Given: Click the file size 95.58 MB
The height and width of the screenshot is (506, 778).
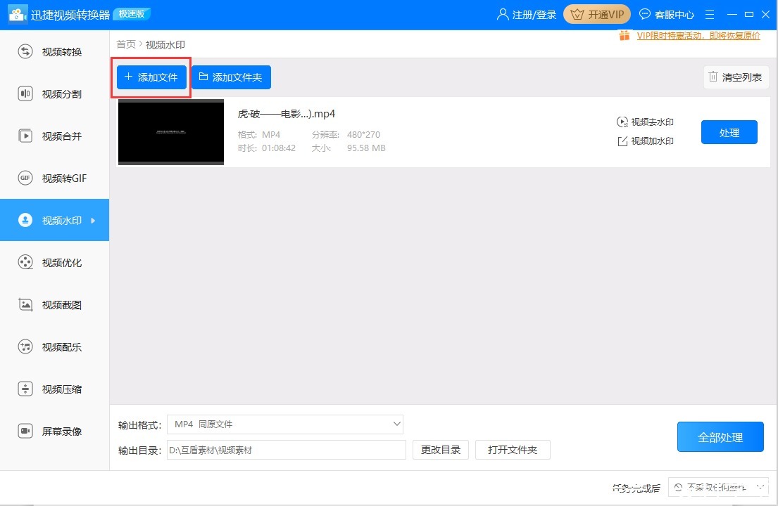Looking at the screenshot, I should pyautogui.click(x=366, y=148).
